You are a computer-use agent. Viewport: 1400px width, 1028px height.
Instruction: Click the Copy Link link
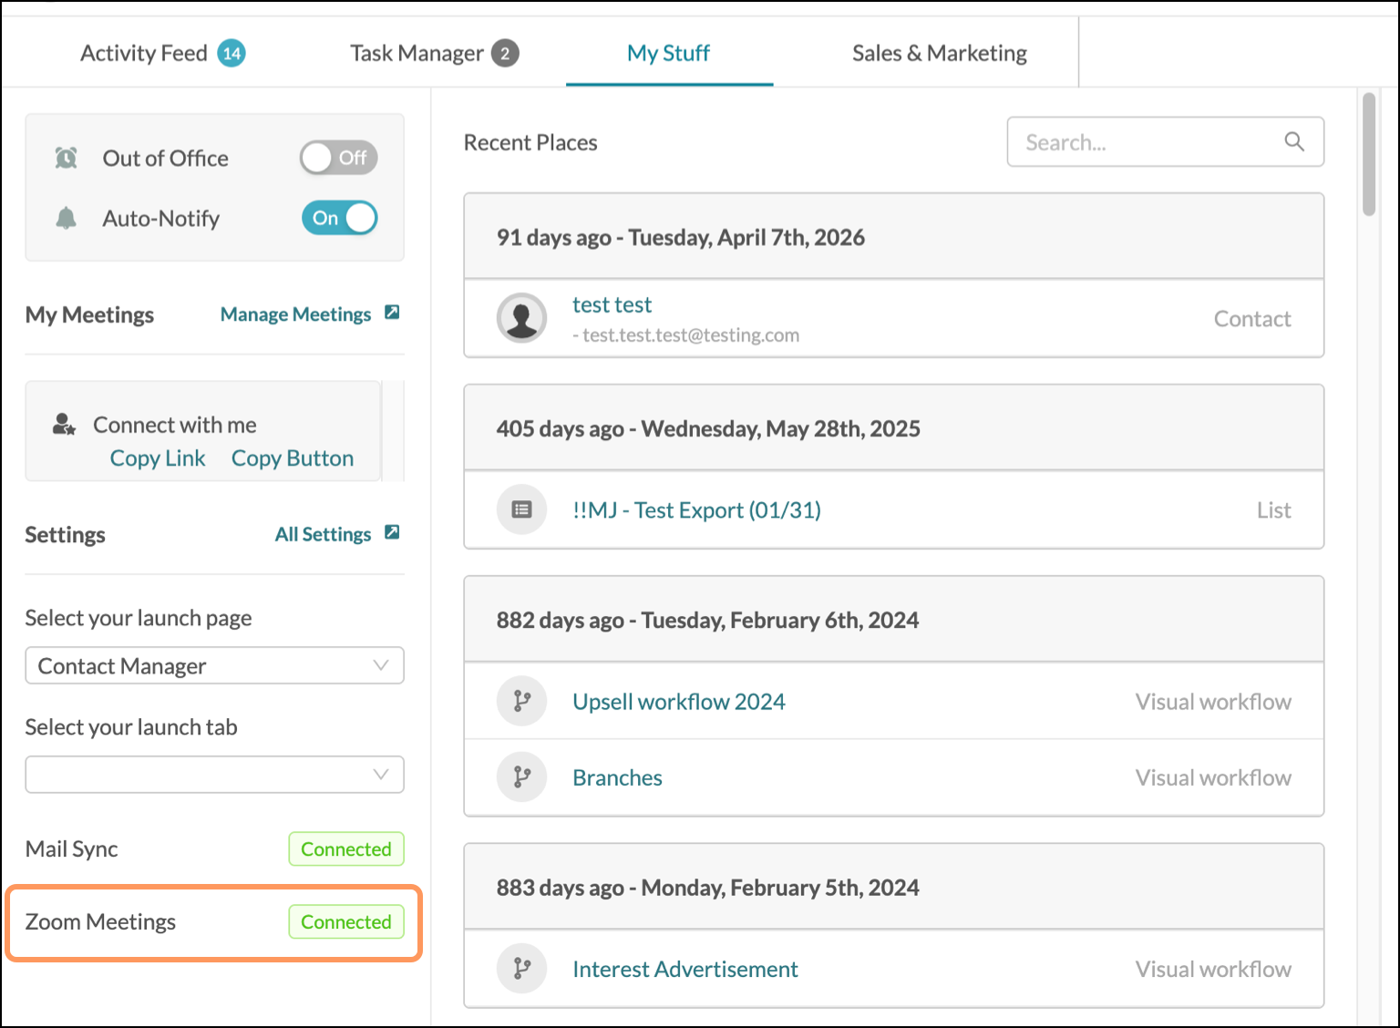[x=158, y=458]
